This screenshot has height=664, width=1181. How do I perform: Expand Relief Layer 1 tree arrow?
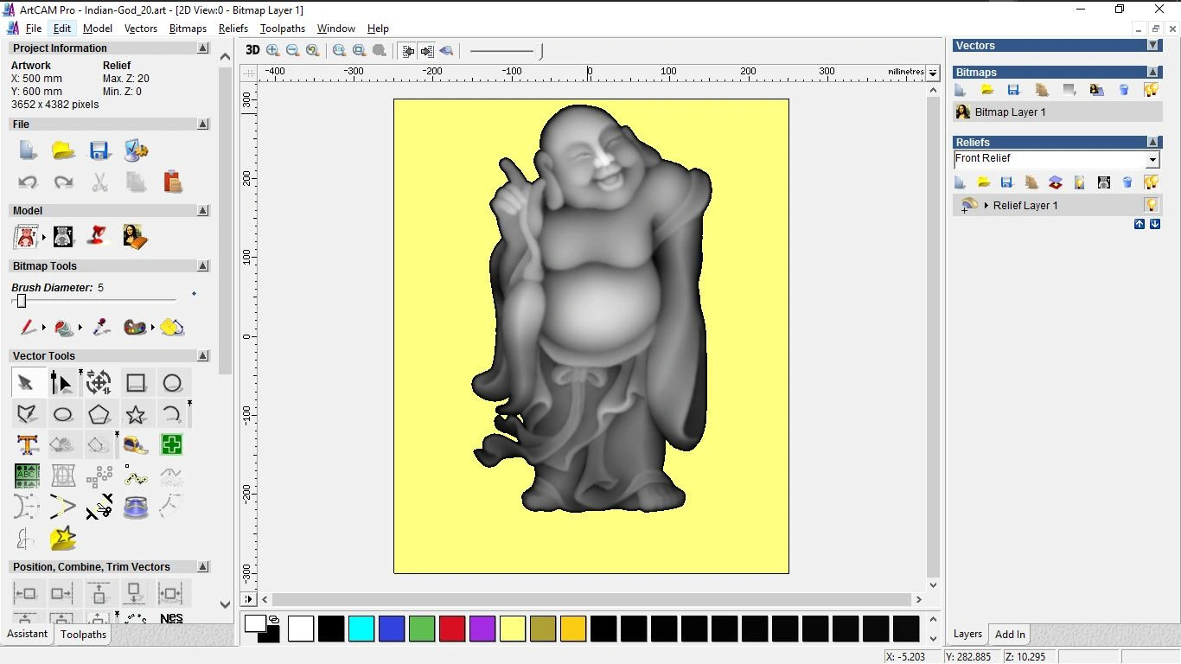point(986,206)
